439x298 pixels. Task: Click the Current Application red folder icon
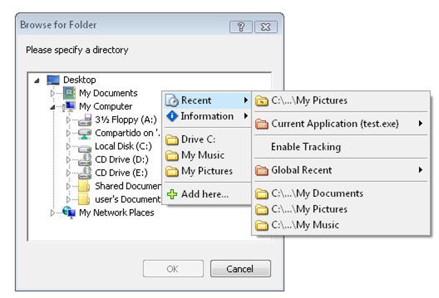coord(261,124)
